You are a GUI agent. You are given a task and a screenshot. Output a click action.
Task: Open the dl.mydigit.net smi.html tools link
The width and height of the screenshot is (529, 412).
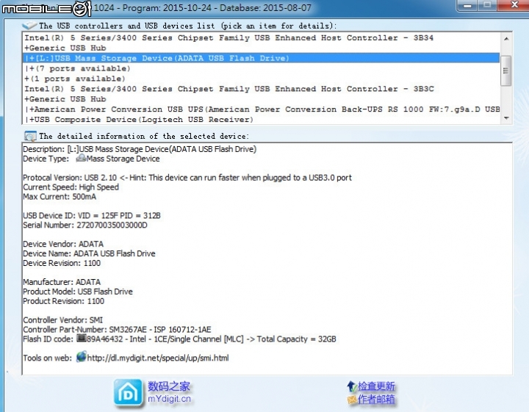coord(158,358)
